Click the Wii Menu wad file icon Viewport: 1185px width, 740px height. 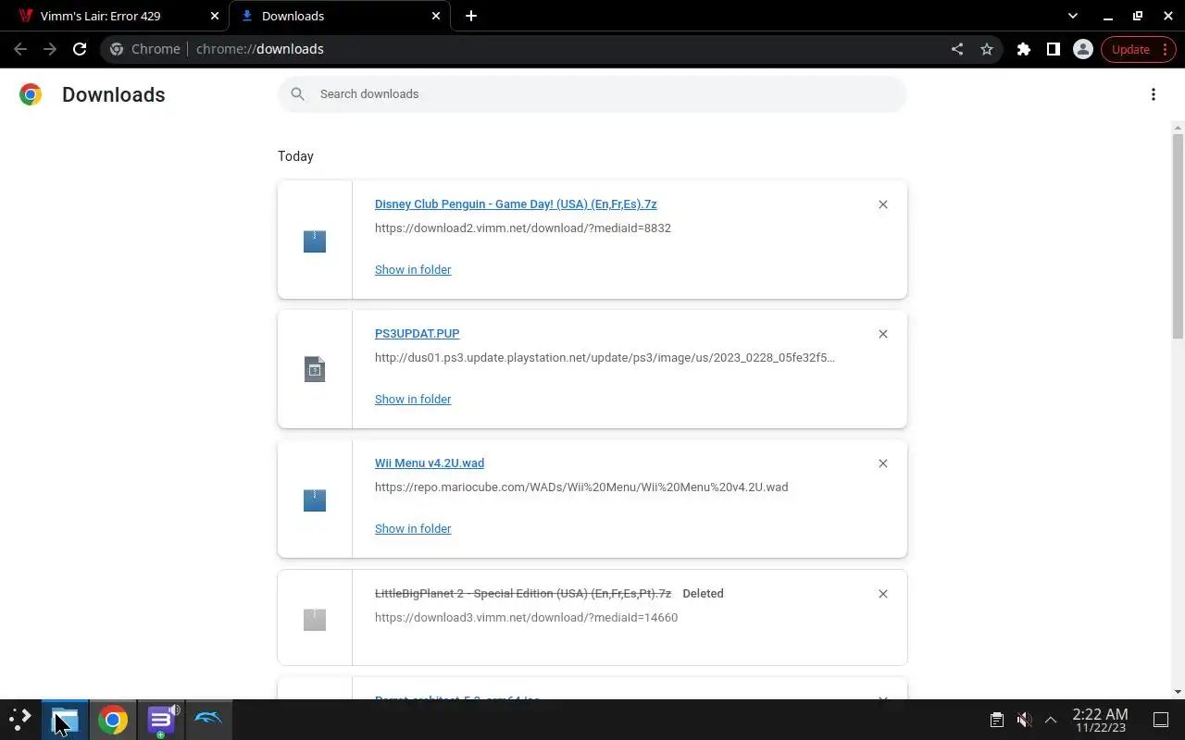[315, 500]
